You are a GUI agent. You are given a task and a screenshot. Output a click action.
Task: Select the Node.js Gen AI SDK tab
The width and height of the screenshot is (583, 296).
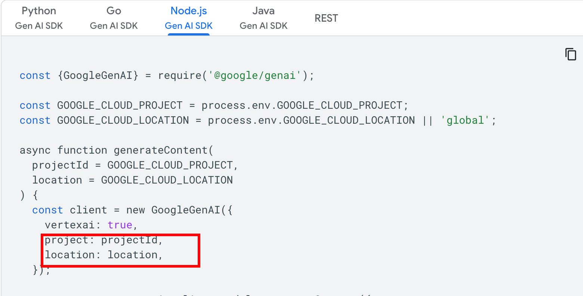189,18
